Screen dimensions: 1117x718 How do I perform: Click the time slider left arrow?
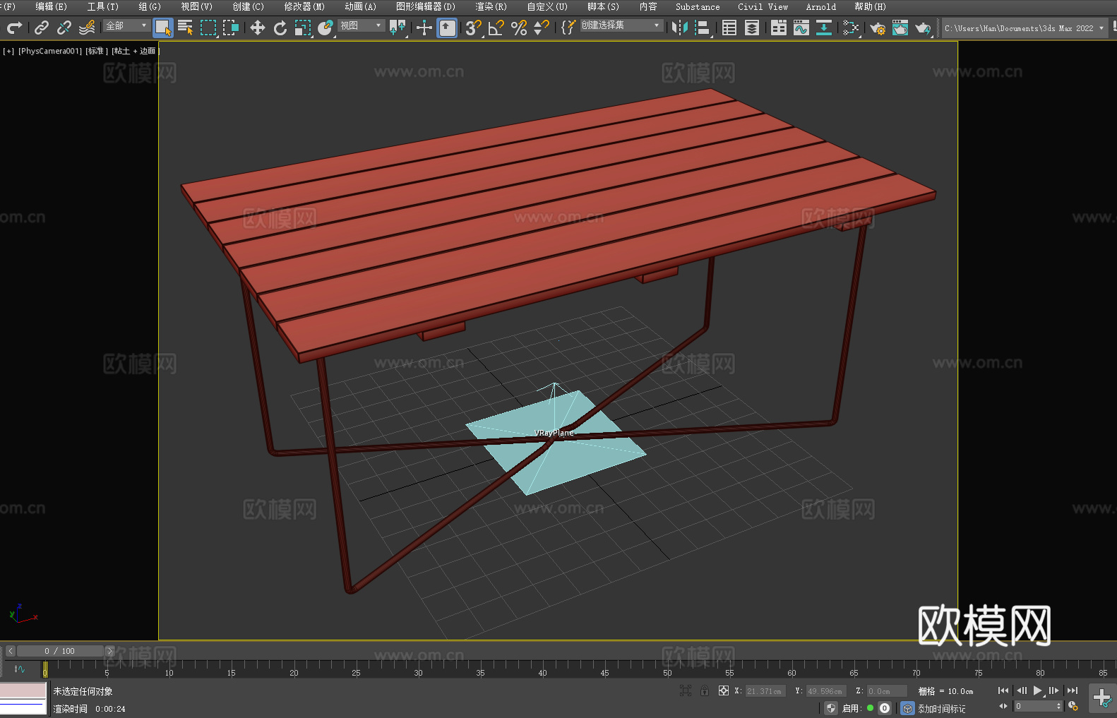10,651
